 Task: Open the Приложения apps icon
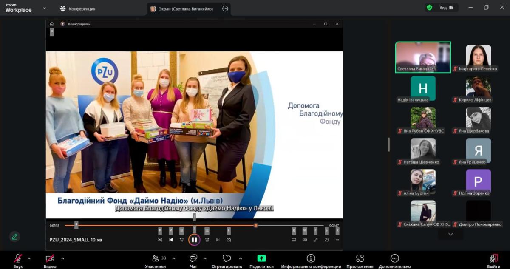360,258
